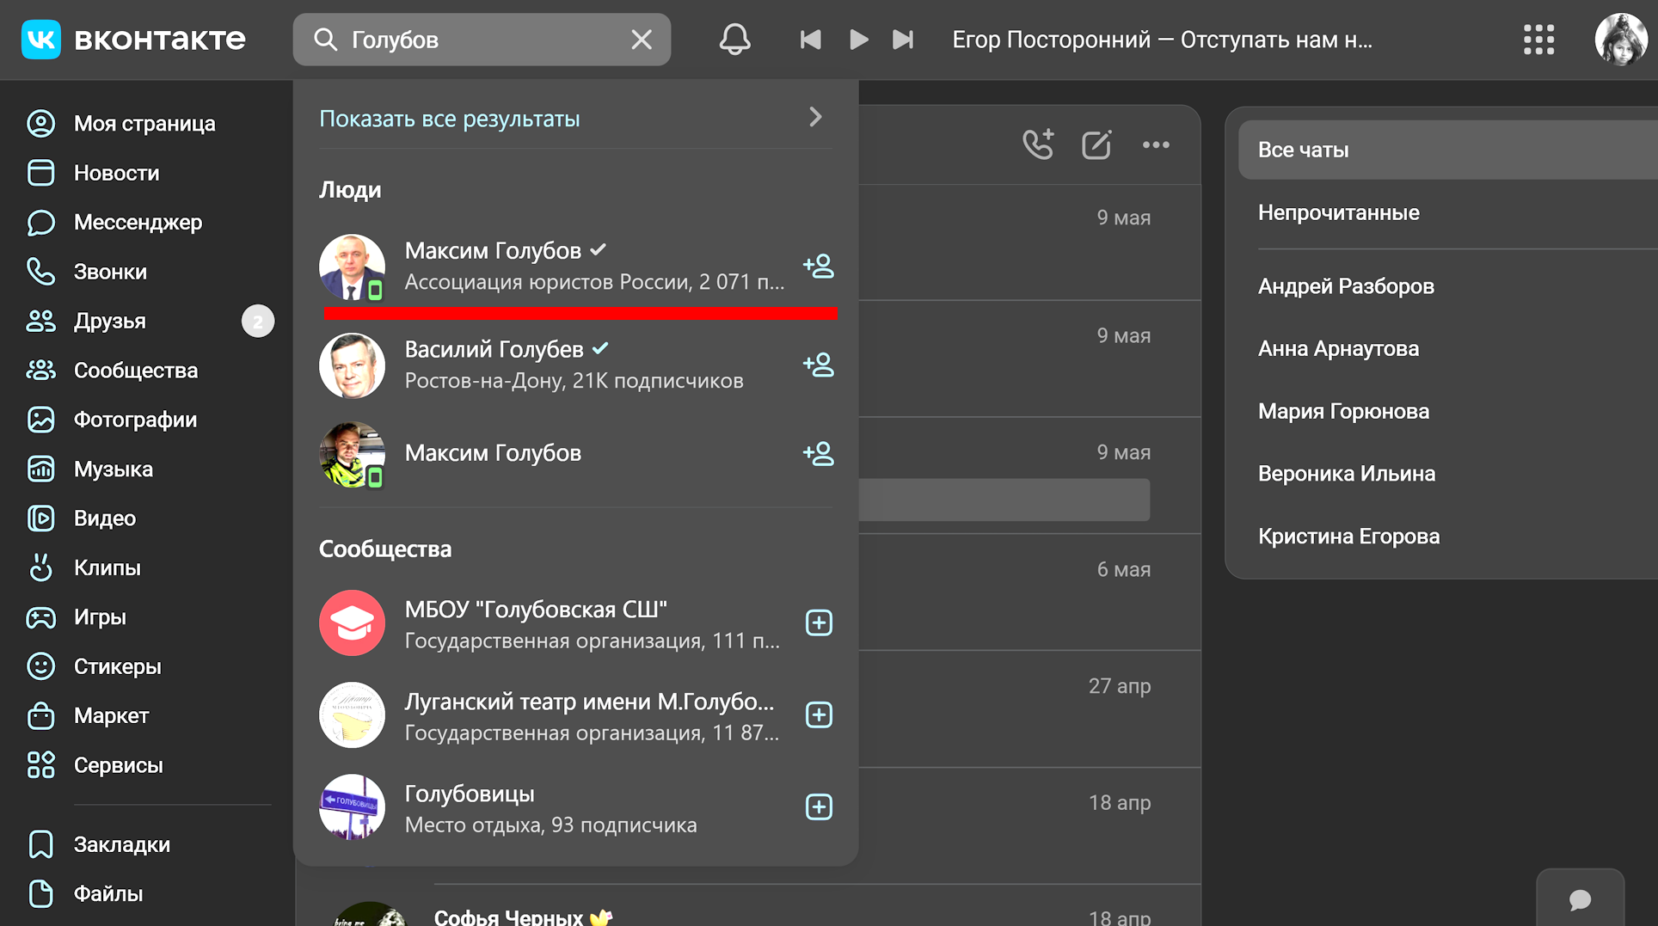The width and height of the screenshot is (1658, 926).
Task: Skip to previous track
Action: 810,40
